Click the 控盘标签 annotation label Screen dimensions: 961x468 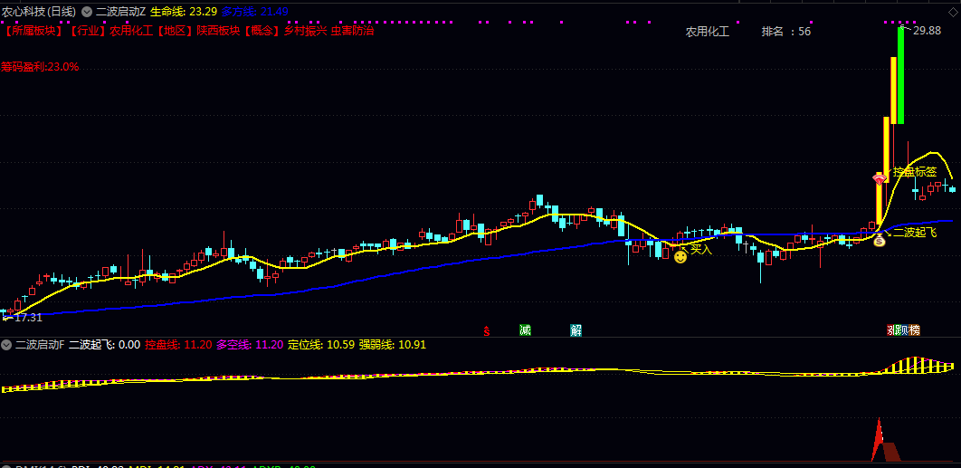pos(915,172)
